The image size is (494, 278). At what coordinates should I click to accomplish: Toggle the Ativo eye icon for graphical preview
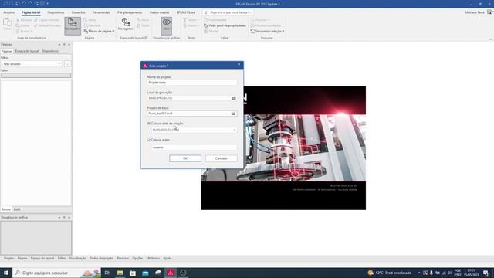coord(167,25)
